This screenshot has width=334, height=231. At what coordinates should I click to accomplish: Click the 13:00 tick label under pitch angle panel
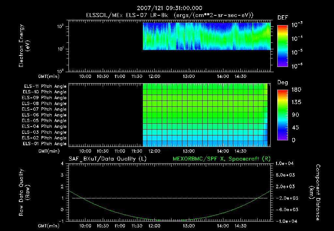pyautogui.click(x=189, y=151)
